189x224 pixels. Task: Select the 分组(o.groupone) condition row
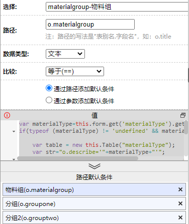tap(94, 203)
